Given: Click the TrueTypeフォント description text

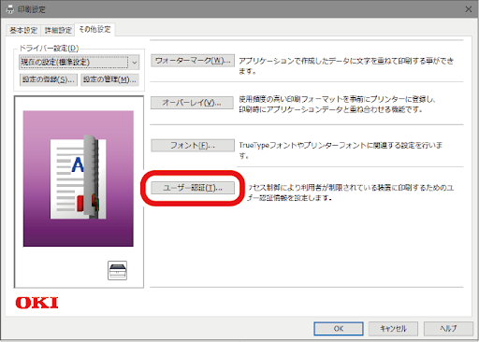Looking at the screenshot, I should coord(341,150).
